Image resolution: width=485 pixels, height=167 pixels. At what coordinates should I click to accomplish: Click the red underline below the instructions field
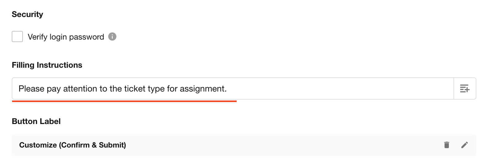[124, 101]
